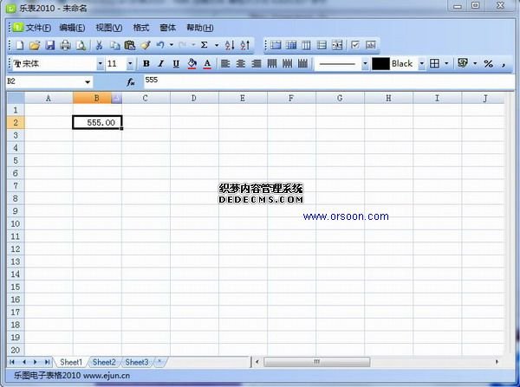Open the 帮助(H) menu
Screen dimensions: 520x387
(199, 28)
